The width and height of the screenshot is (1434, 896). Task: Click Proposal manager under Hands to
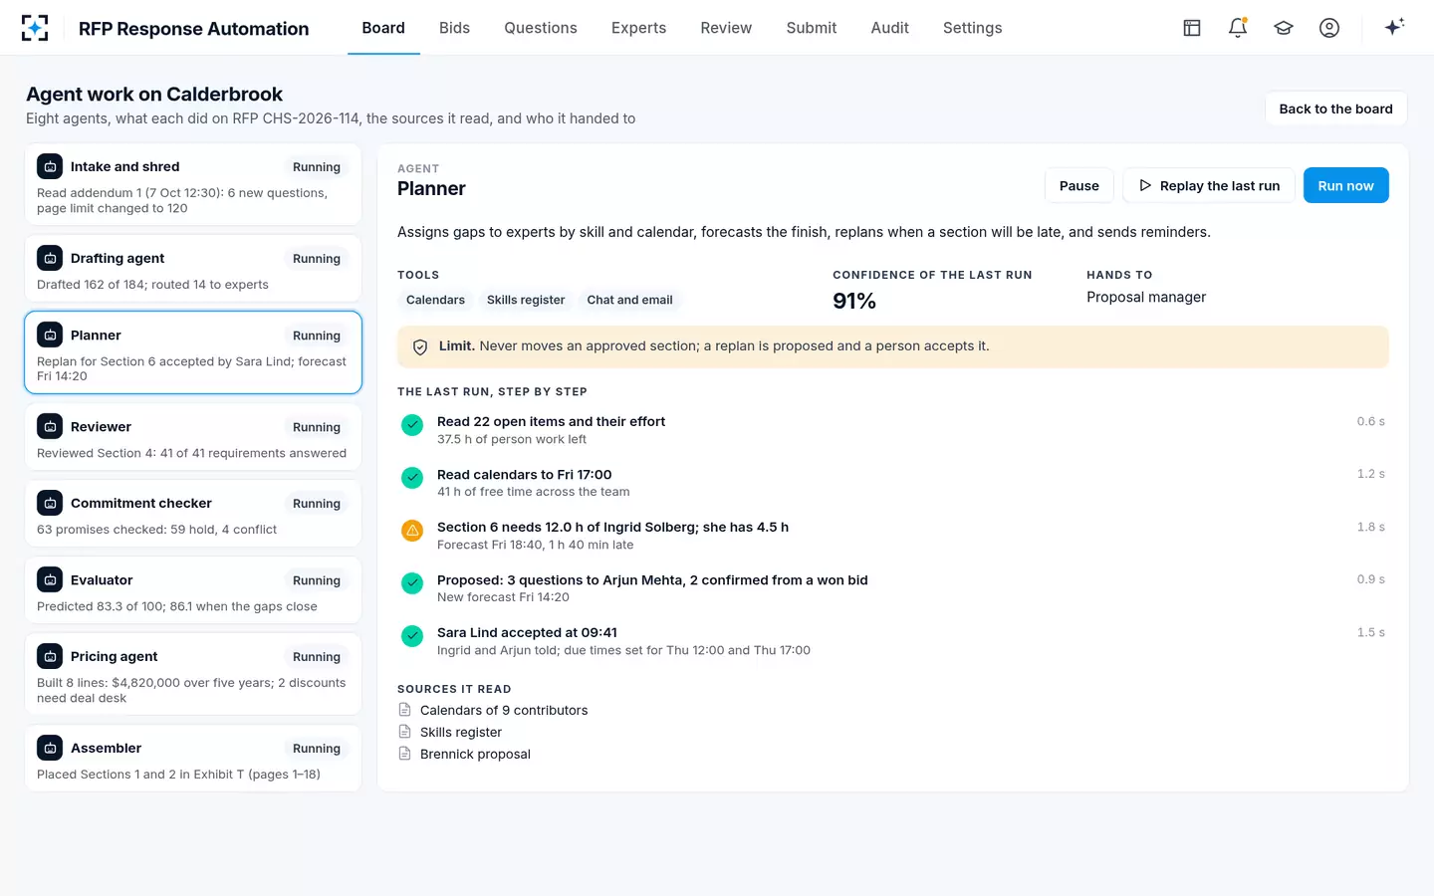point(1146,297)
